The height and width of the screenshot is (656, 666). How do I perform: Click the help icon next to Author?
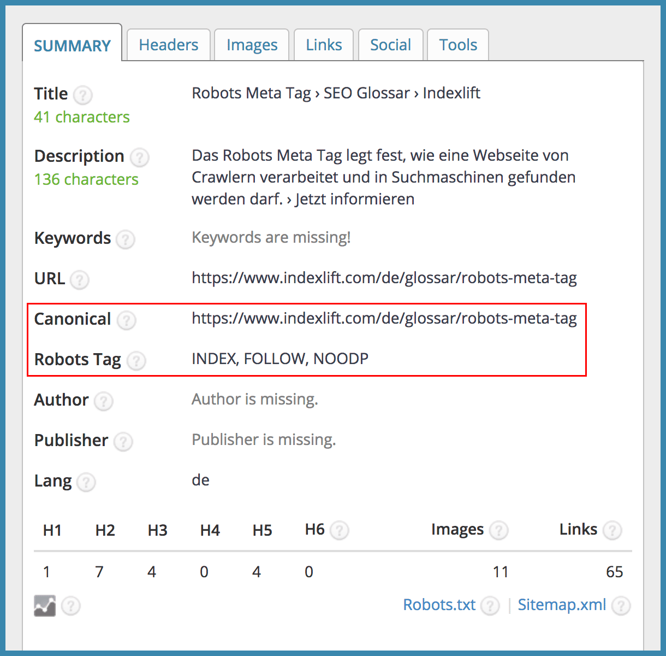(x=104, y=401)
